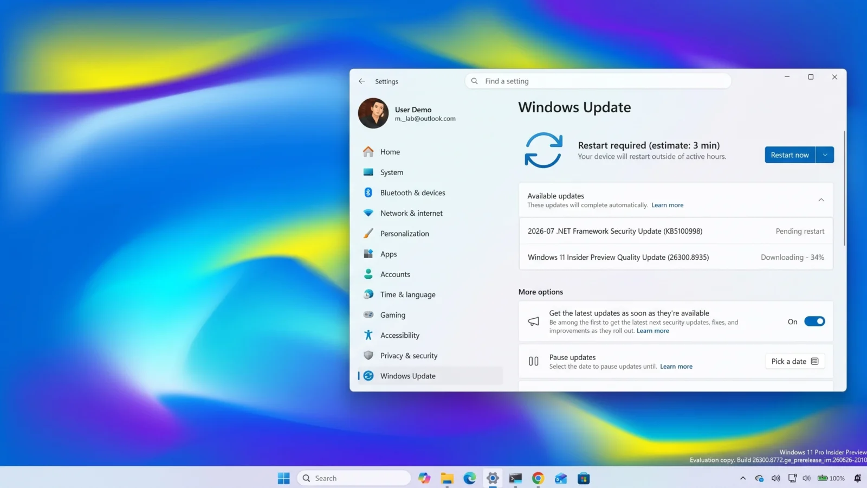This screenshot has height=488, width=867.
Task: Open the Restart now dropdown arrow
Action: coord(825,155)
